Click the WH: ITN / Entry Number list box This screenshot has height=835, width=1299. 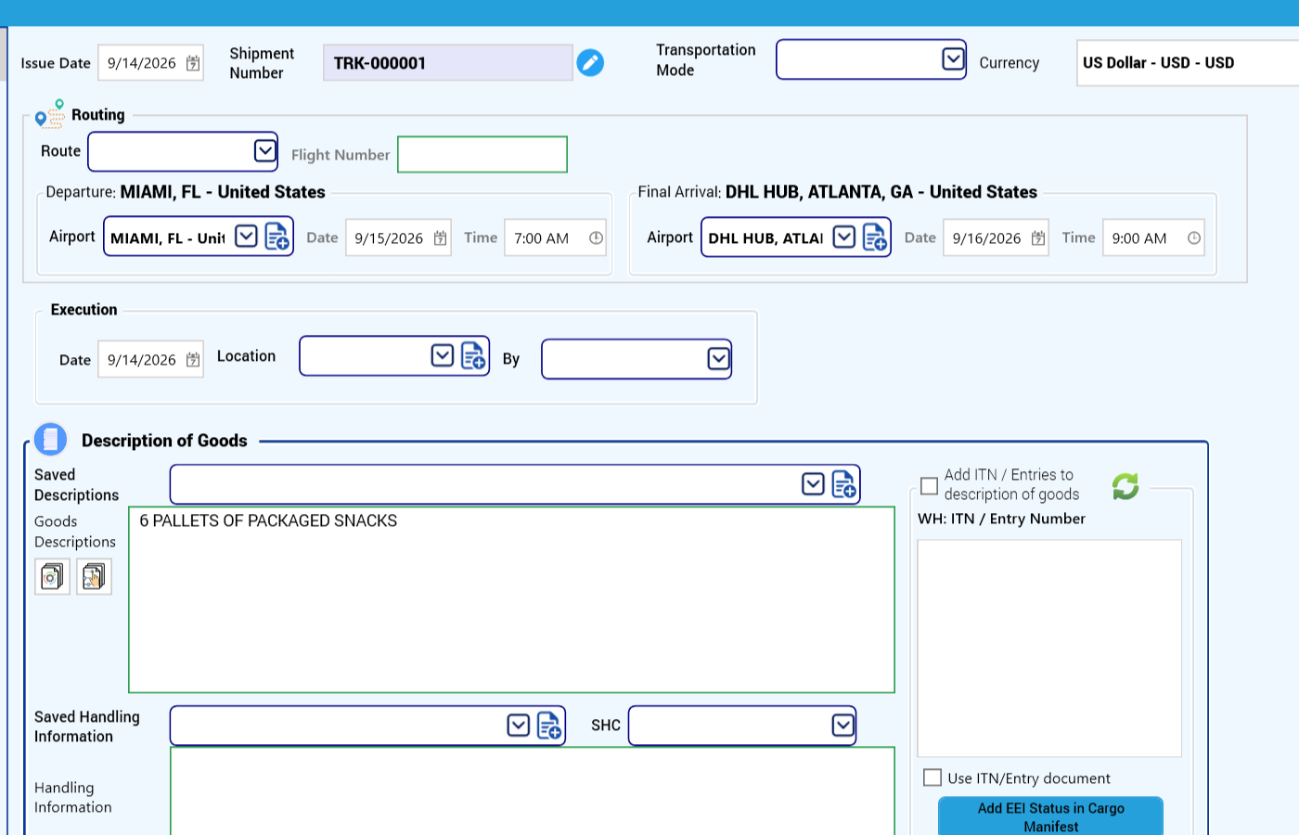1049,649
